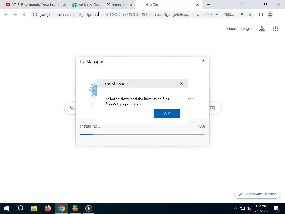Stop loading the page

point(24,14)
